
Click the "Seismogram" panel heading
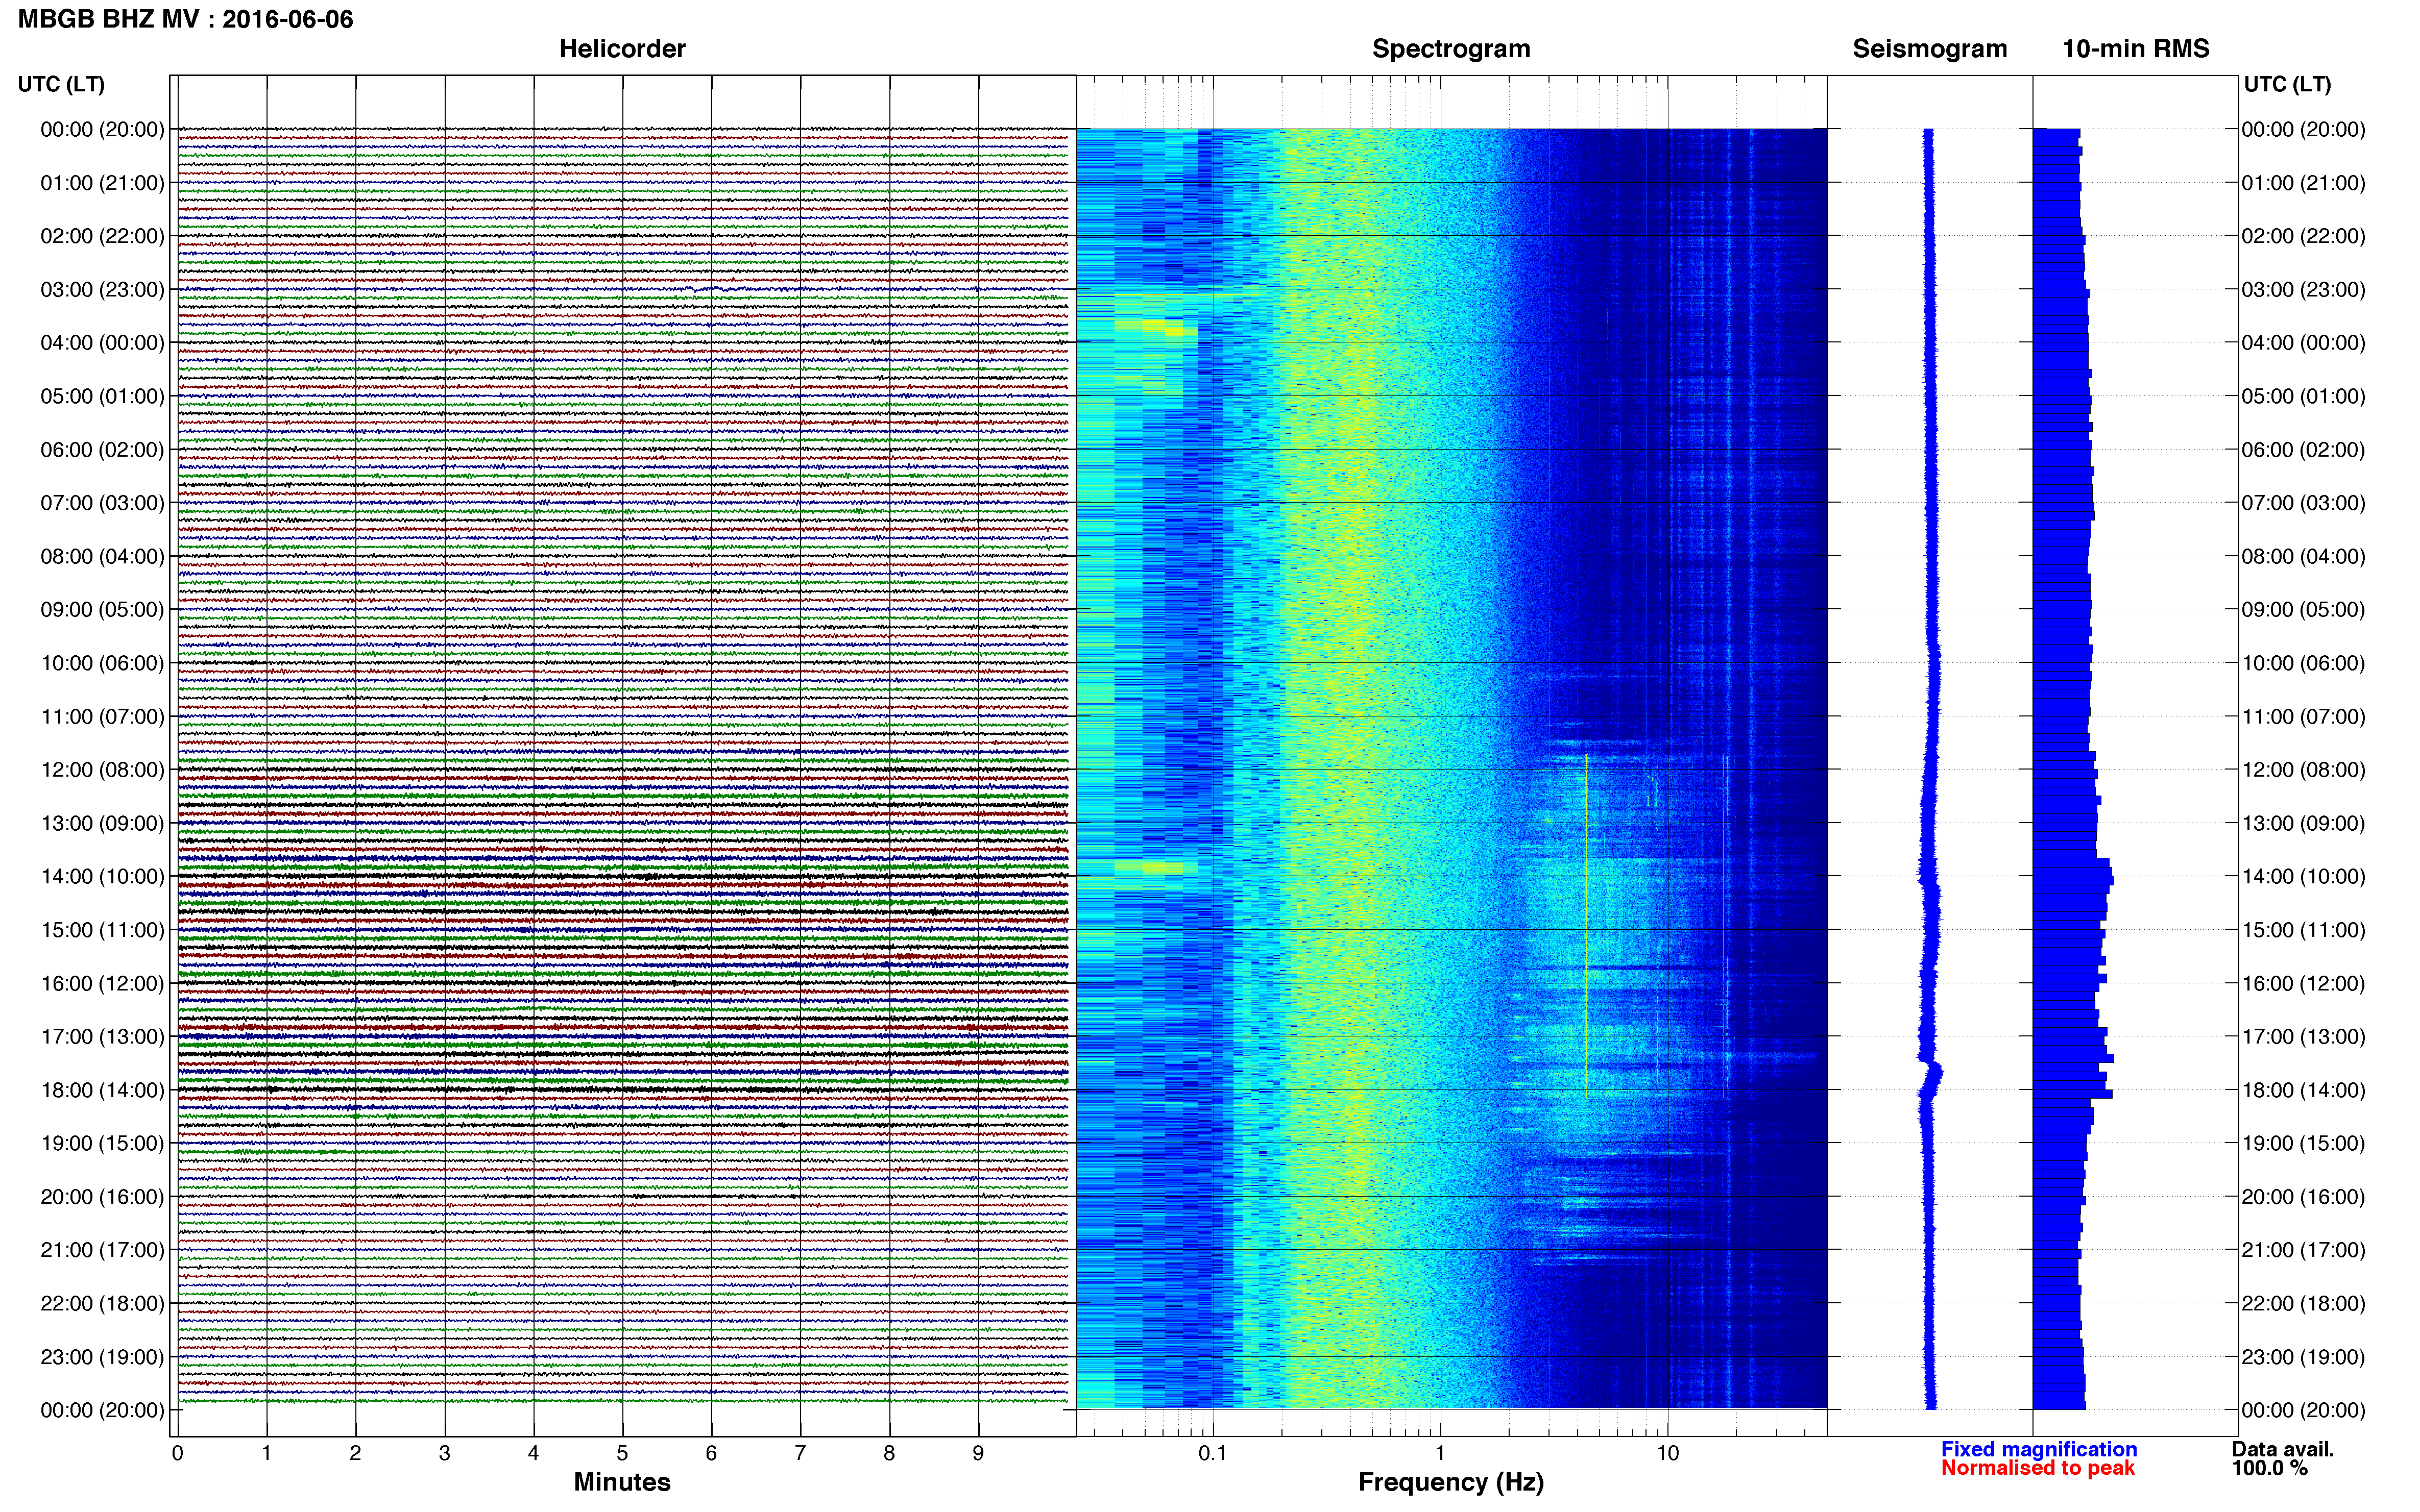point(1930,49)
